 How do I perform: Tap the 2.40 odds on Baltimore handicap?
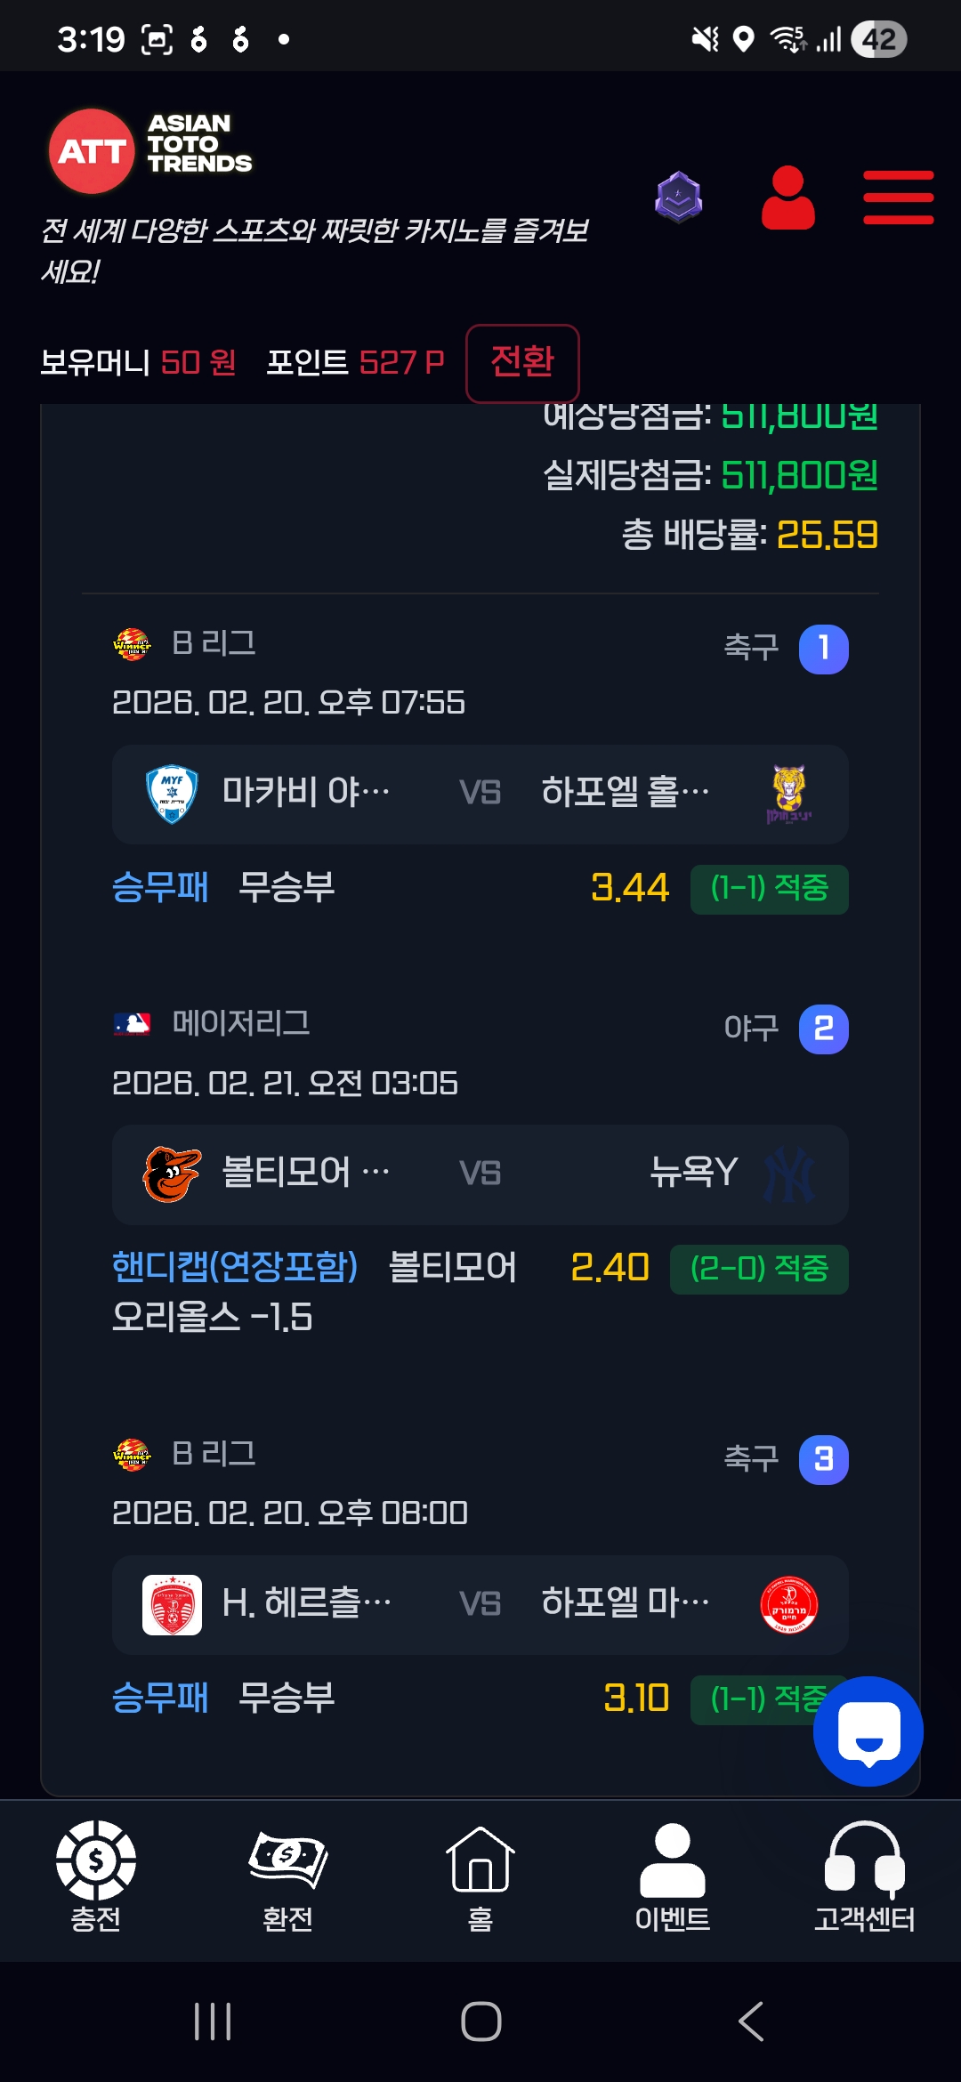610,1268
